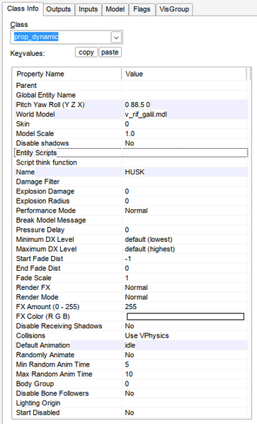Select the Min Random Anim Time row
Image resolution: width=257 pixels, height=424 pixels.
point(130,364)
